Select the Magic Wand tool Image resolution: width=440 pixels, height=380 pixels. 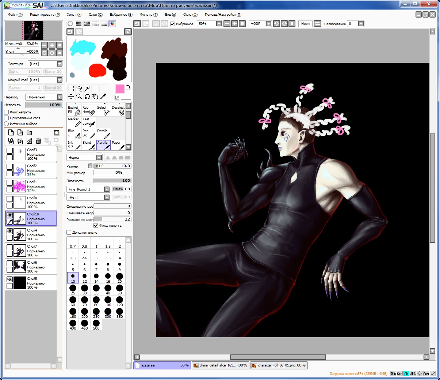click(x=87, y=89)
